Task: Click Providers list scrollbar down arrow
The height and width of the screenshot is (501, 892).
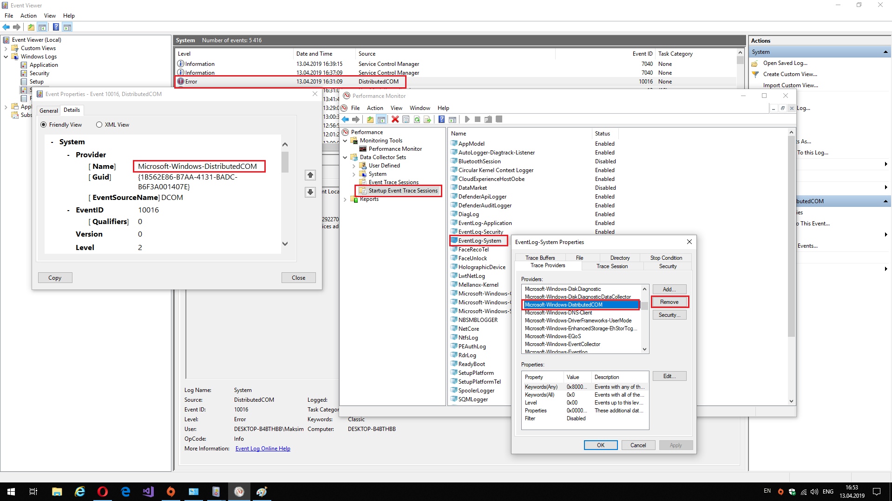Action: pyautogui.click(x=644, y=349)
